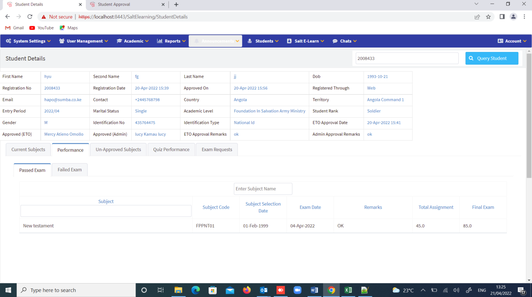Open the Salt E-Learn menu
Viewport: 532px width, 297px height.
click(x=306, y=41)
